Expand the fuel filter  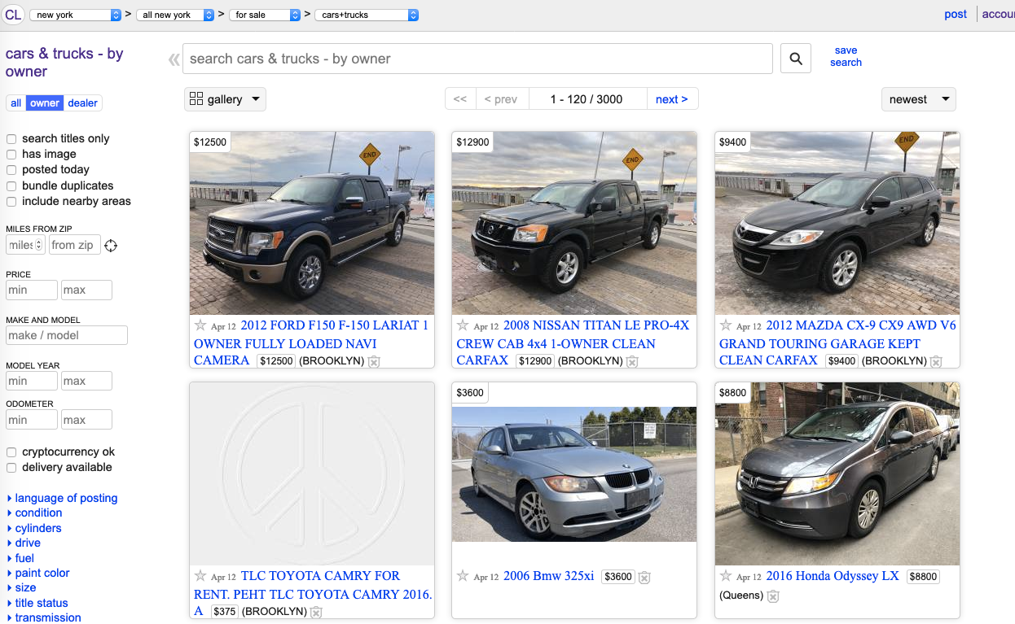[x=20, y=558]
